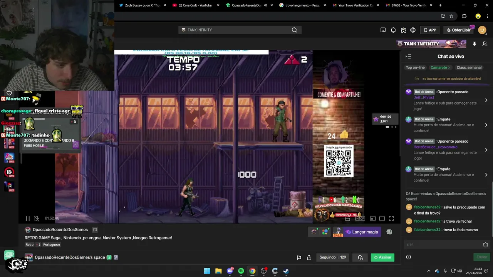Click the 0/100 star quest widget
The image size is (493, 277).
click(x=386, y=119)
